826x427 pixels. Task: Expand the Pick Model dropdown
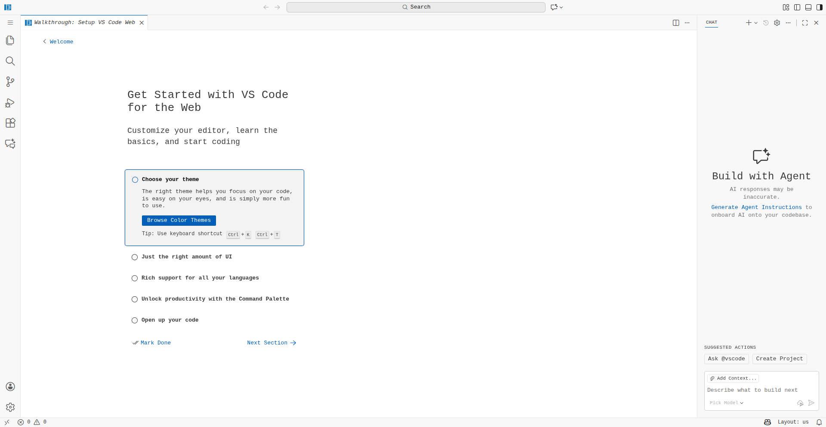click(x=726, y=403)
